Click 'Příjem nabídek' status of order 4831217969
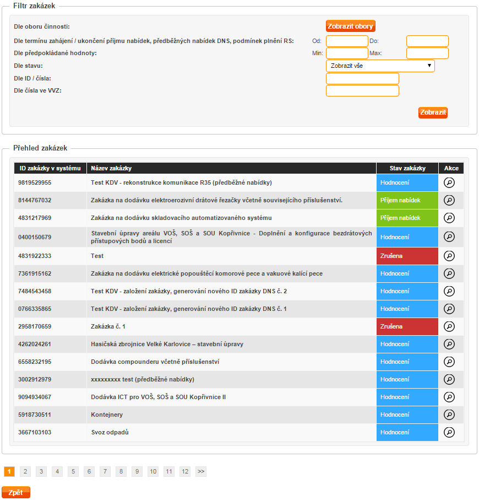 [x=407, y=218]
